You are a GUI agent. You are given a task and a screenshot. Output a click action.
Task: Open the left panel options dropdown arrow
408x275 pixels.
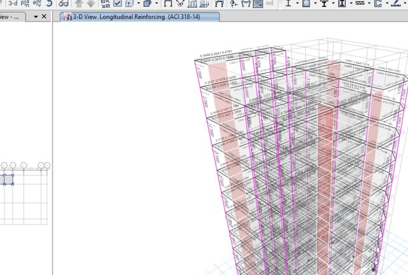[x=35, y=17]
